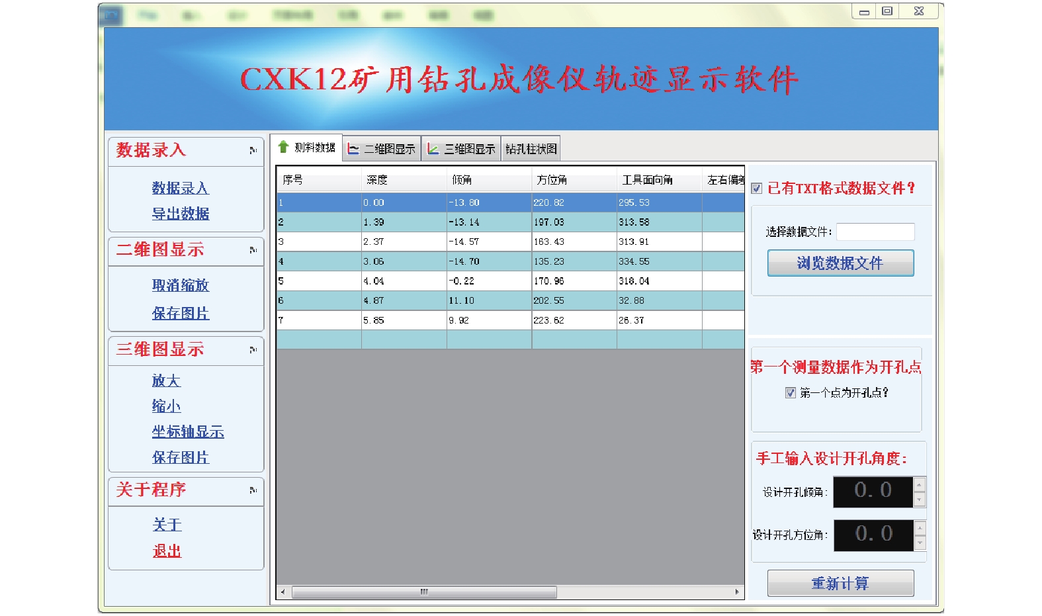The image size is (1042, 616).
Task: Collapse the 二维图显示 sidebar panel
Action: (253, 250)
